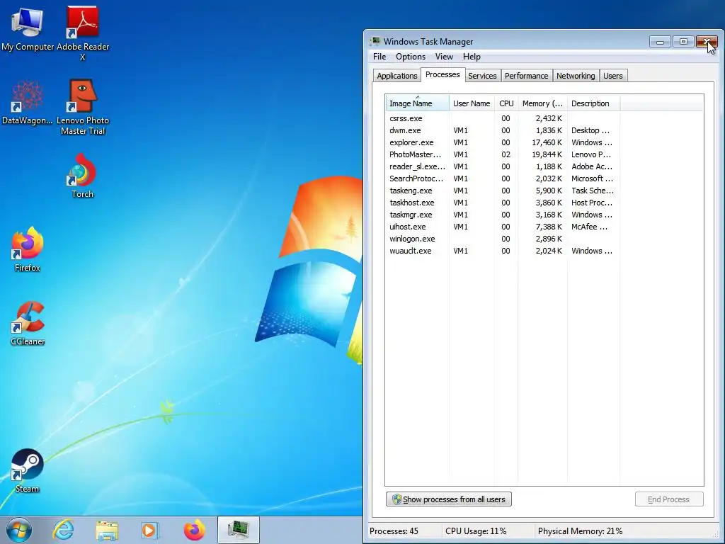Select the SearchProtoc process row
725x544 pixels.
click(x=503, y=178)
